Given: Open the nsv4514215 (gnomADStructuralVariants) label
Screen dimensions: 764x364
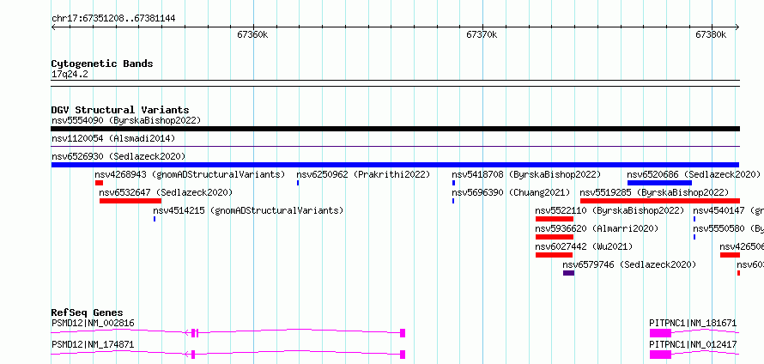Looking at the screenshot, I should tap(248, 210).
